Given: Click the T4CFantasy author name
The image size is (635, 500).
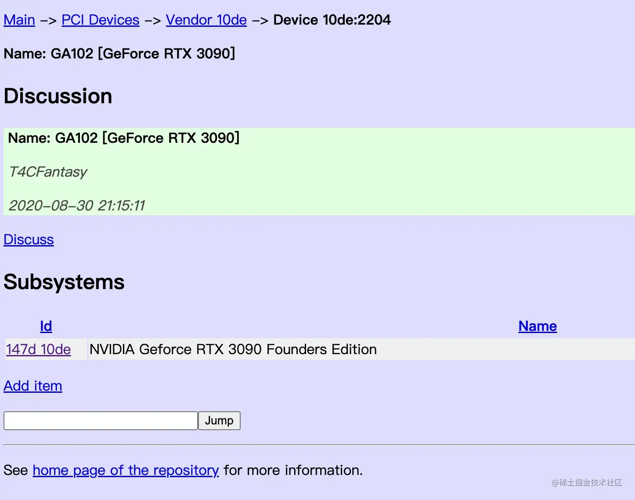Looking at the screenshot, I should [x=47, y=172].
